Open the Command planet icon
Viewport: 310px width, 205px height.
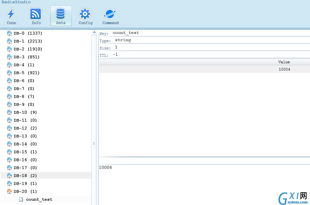point(110,14)
